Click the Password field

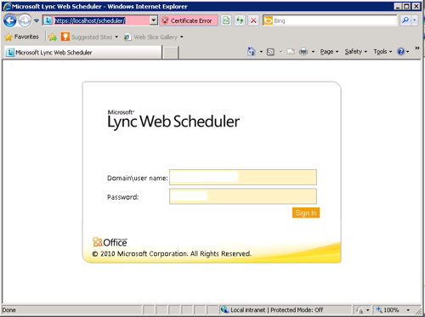click(x=243, y=196)
